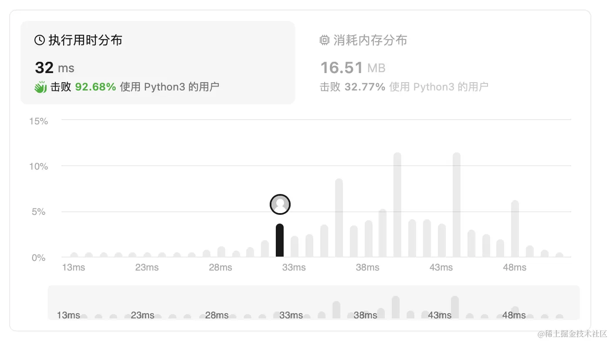
Task: Click the 16.51 MB memory value
Action: click(x=353, y=68)
